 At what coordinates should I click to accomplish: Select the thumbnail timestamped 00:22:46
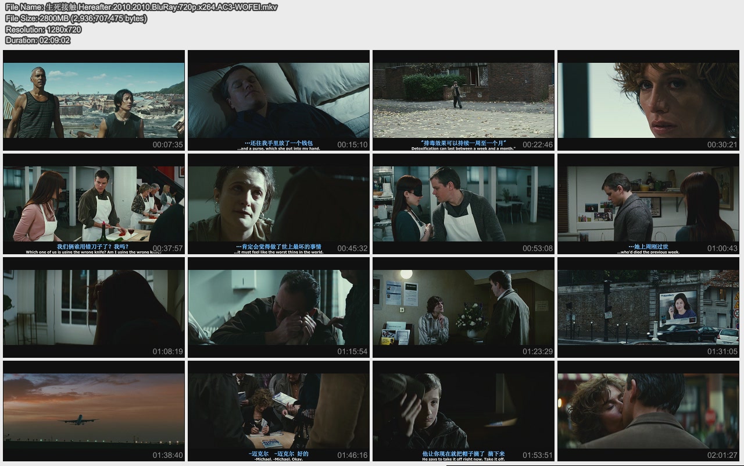coord(463,100)
